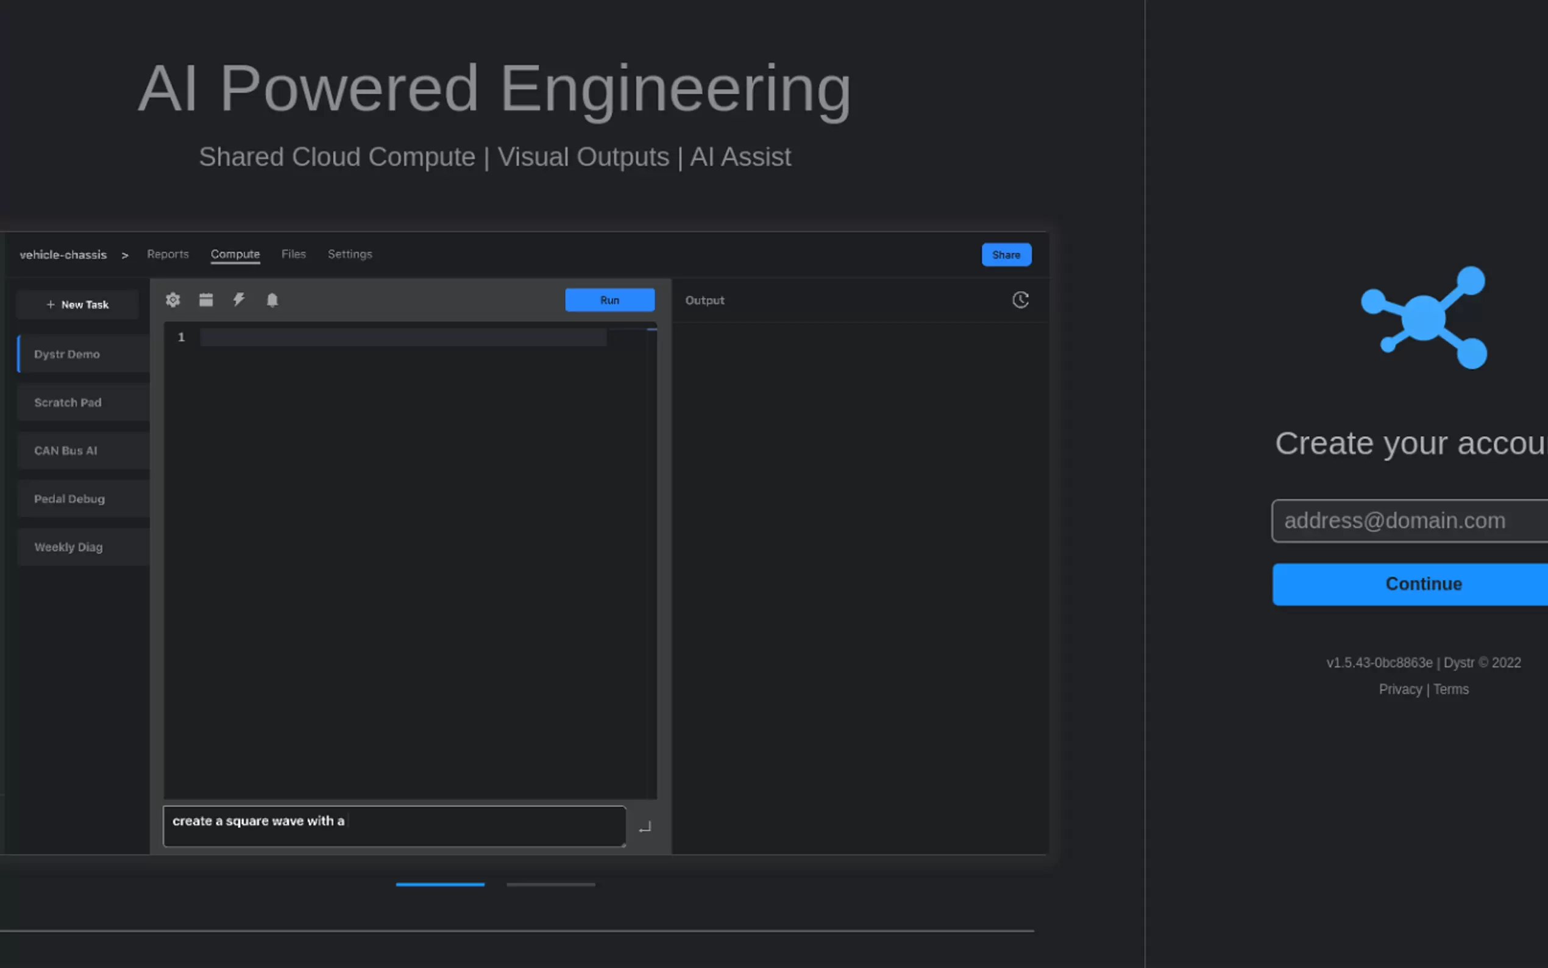Click the email address input field
This screenshot has width=1548, height=968.
tap(1408, 521)
